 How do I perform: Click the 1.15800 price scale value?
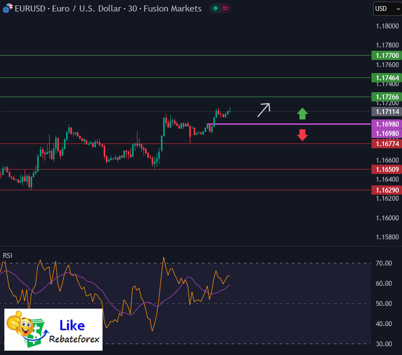(x=387, y=237)
